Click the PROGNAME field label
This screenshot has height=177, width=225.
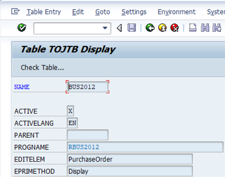tap(32, 147)
